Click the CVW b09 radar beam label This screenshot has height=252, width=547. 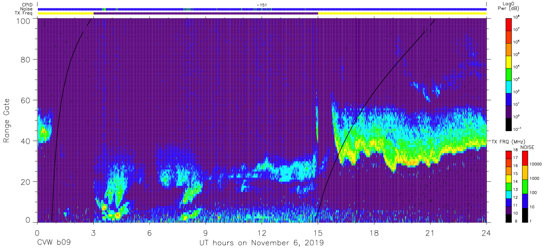[54, 243]
